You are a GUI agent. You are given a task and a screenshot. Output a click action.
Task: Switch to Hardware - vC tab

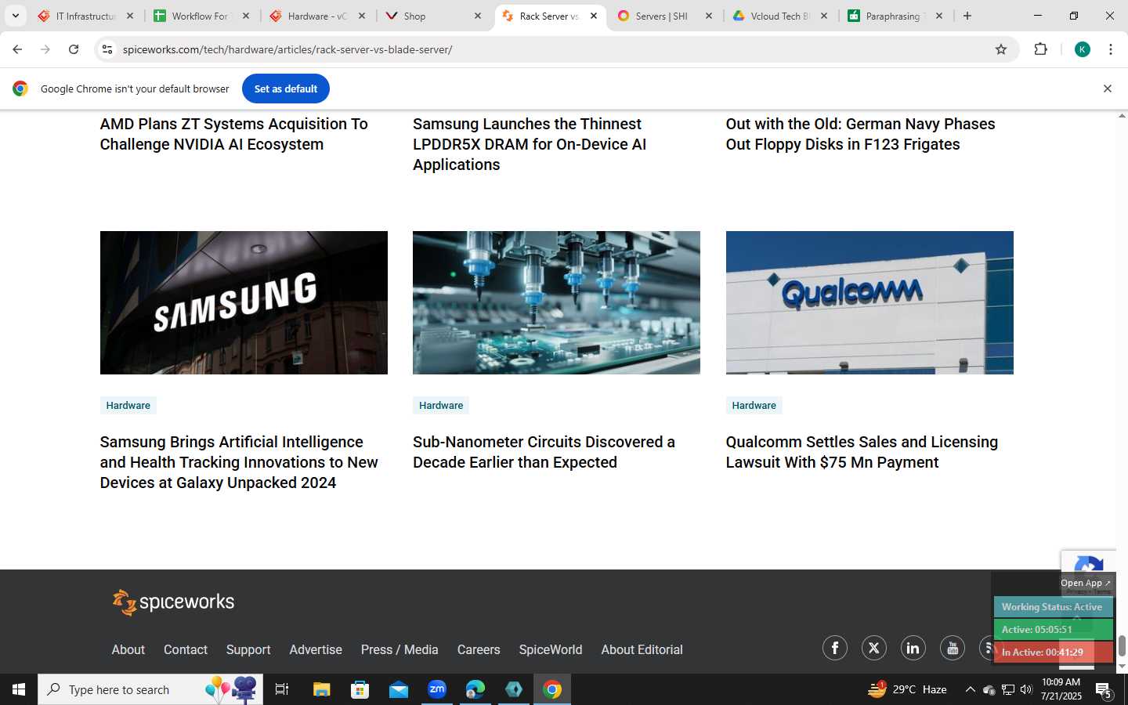318,16
